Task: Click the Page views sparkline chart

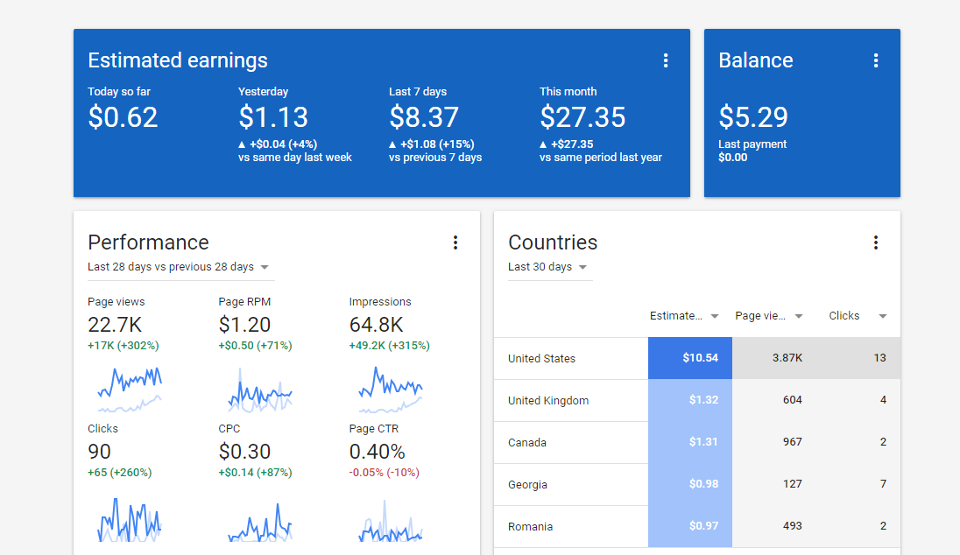Action: point(130,390)
